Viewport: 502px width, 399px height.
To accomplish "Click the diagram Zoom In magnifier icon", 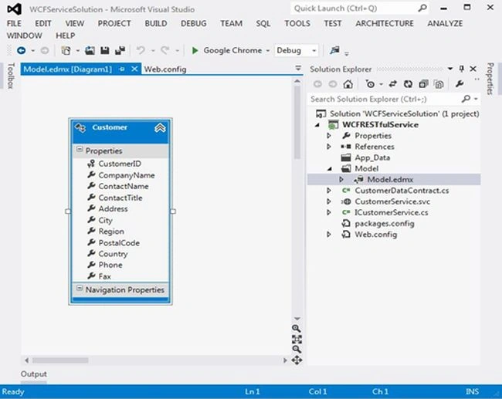I will [x=297, y=328].
